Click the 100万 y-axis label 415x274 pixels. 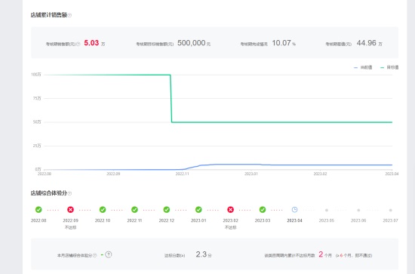[36, 75]
